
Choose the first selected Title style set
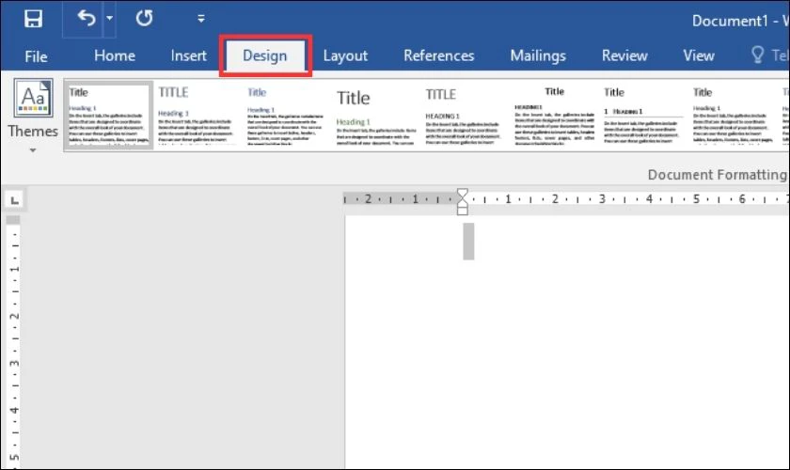108,115
